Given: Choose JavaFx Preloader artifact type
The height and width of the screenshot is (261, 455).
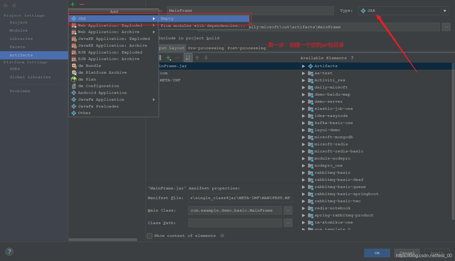Looking at the screenshot, I should [113, 106].
